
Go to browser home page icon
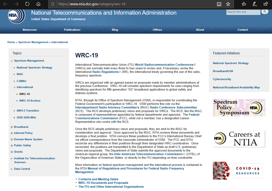coord(38,4)
